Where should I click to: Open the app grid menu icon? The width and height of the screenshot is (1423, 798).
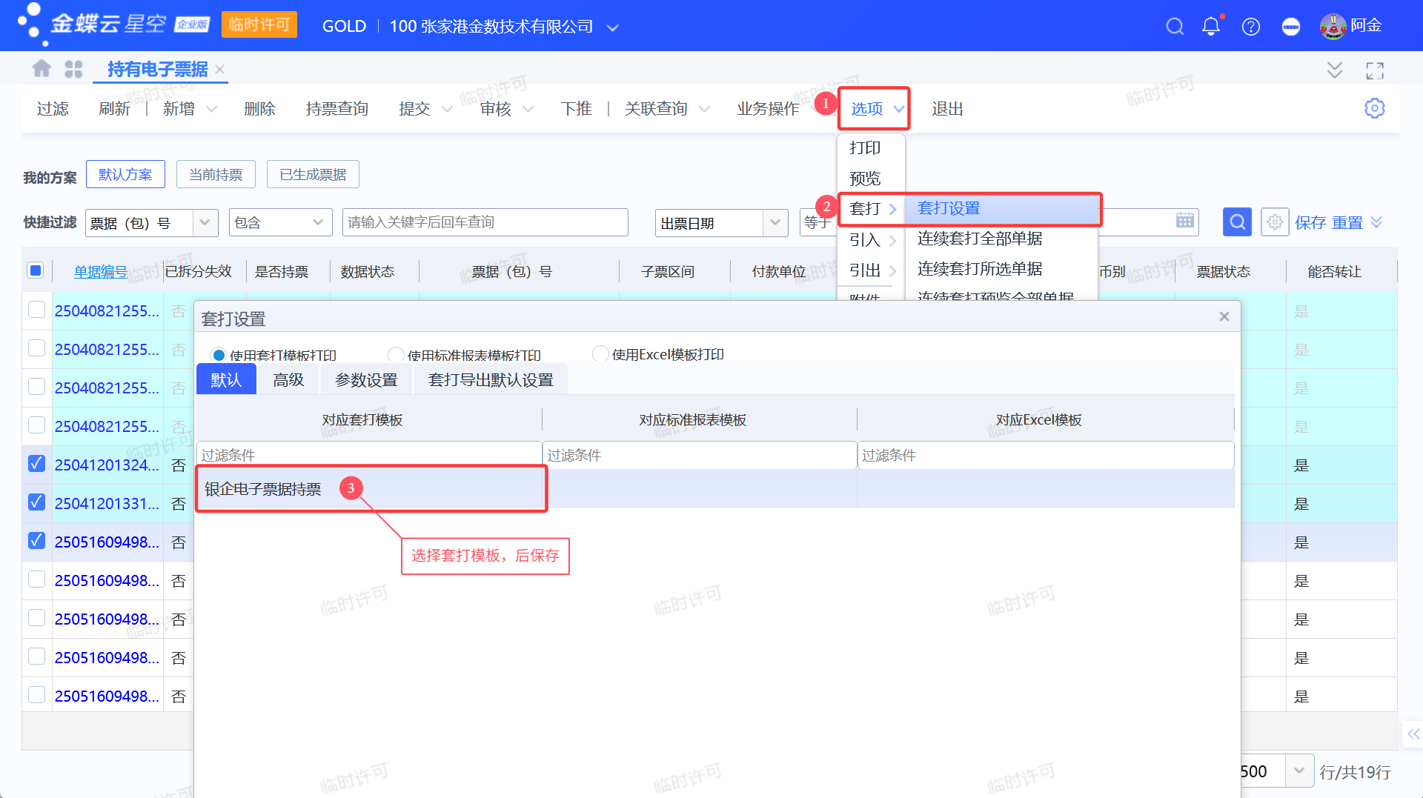tap(73, 69)
